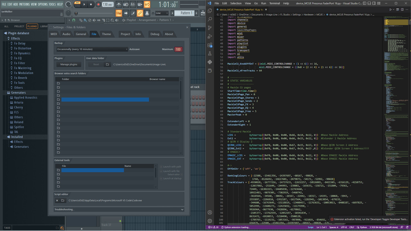Click the Stop button in the transport
Screen dimensions: 411x231
click(x=91, y=4)
